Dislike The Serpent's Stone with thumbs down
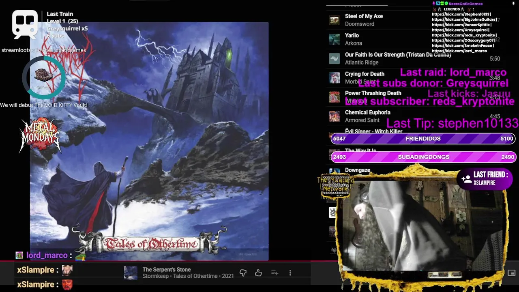The width and height of the screenshot is (519, 292). tap(243, 273)
